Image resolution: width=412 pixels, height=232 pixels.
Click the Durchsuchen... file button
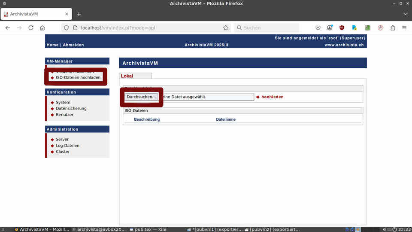click(141, 97)
